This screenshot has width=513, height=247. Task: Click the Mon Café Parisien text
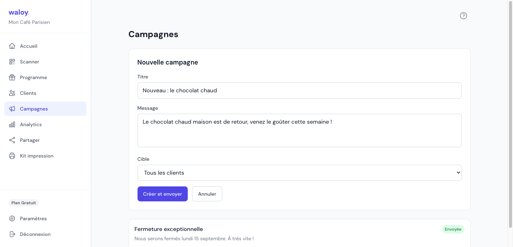[x=29, y=22]
